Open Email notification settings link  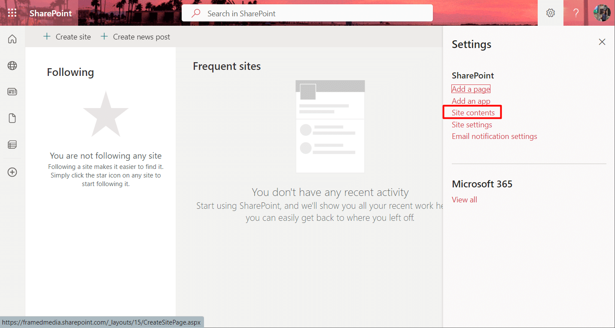[494, 136]
